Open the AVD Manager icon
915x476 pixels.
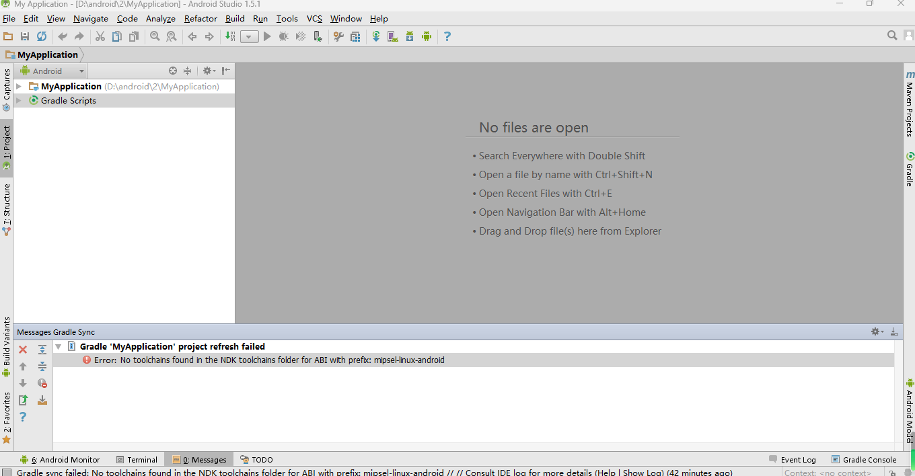[x=393, y=36]
